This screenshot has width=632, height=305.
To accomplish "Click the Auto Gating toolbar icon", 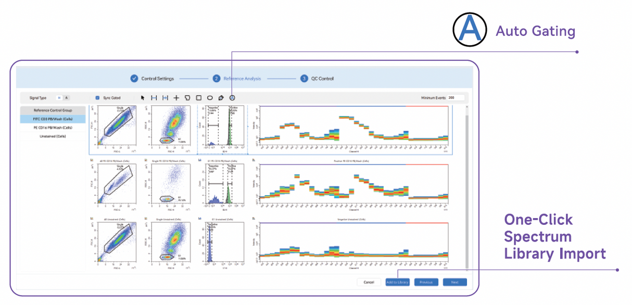I will point(232,98).
